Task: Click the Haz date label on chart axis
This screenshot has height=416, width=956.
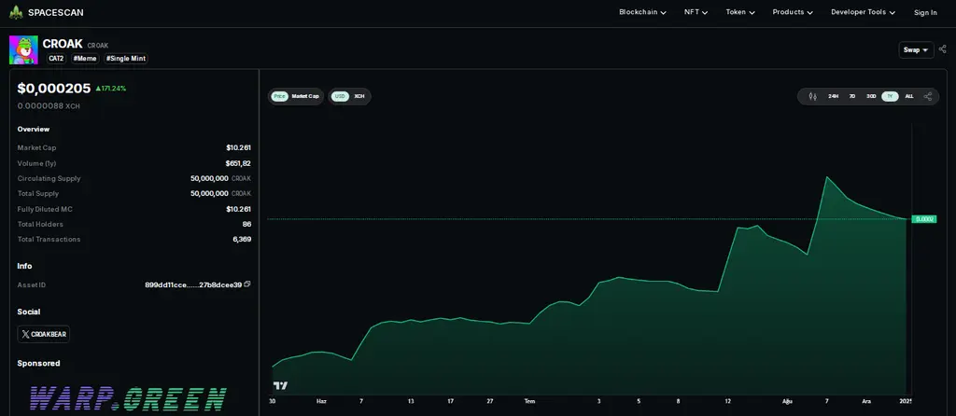Action: click(321, 401)
